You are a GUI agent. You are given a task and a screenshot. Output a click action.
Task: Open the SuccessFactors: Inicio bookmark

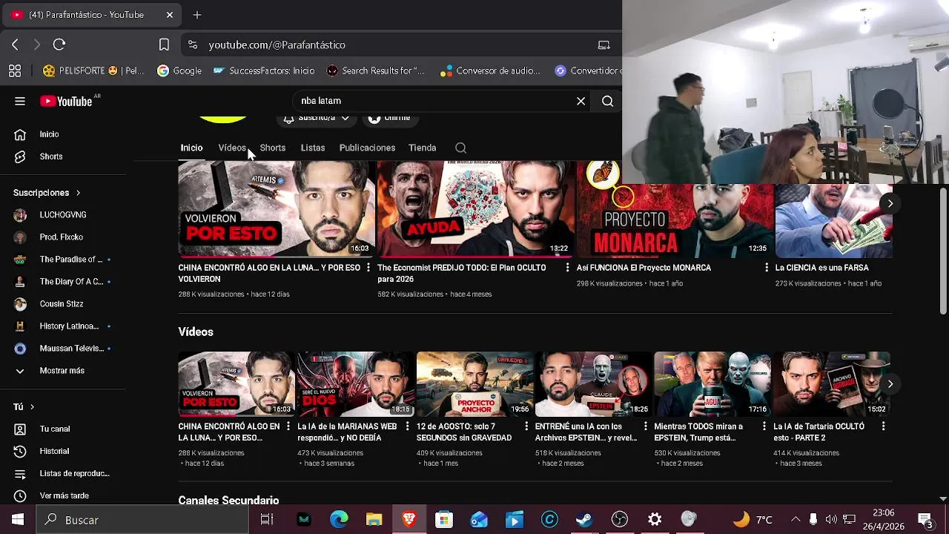[263, 71]
